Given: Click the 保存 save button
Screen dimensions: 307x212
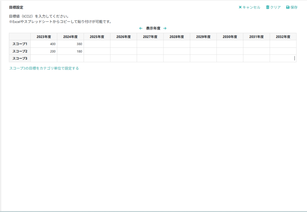Looking at the screenshot, I should (292, 7).
